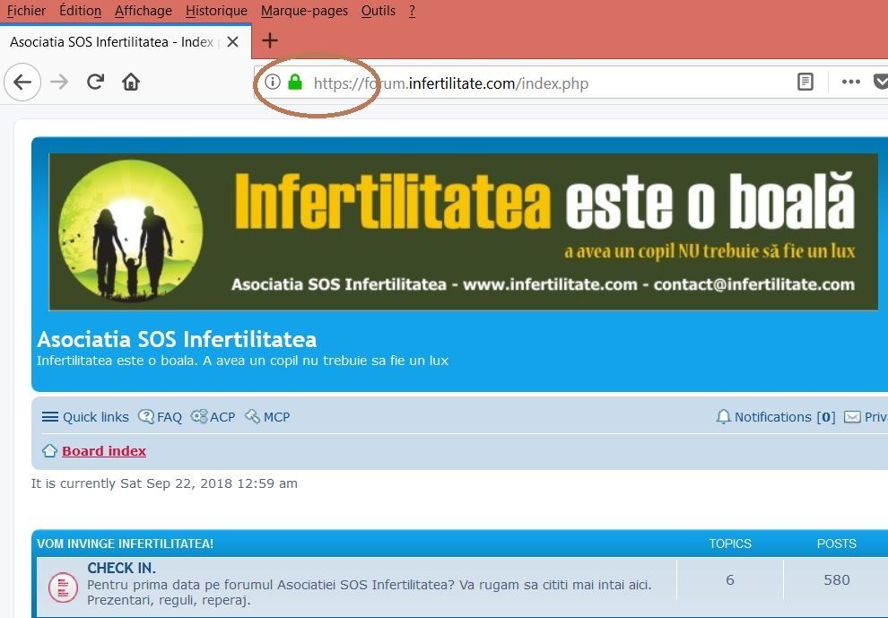The height and width of the screenshot is (618, 888).
Task: Open the ACP administration link
Action: 222,417
